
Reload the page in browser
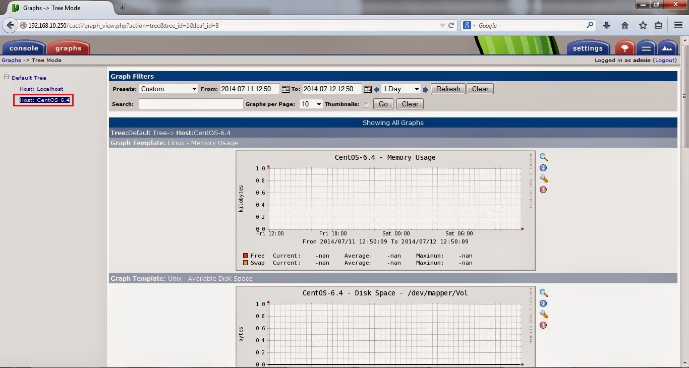click(x=451, y=25)
